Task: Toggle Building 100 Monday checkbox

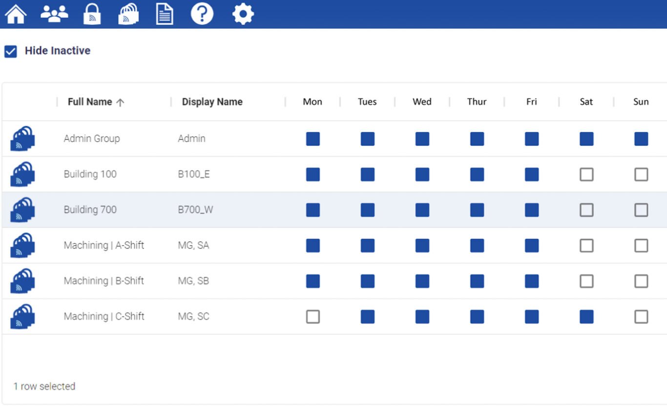Action: click(313, 174)
